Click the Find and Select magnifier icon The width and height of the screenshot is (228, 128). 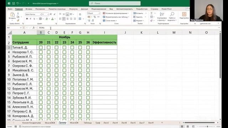(172, 14)
